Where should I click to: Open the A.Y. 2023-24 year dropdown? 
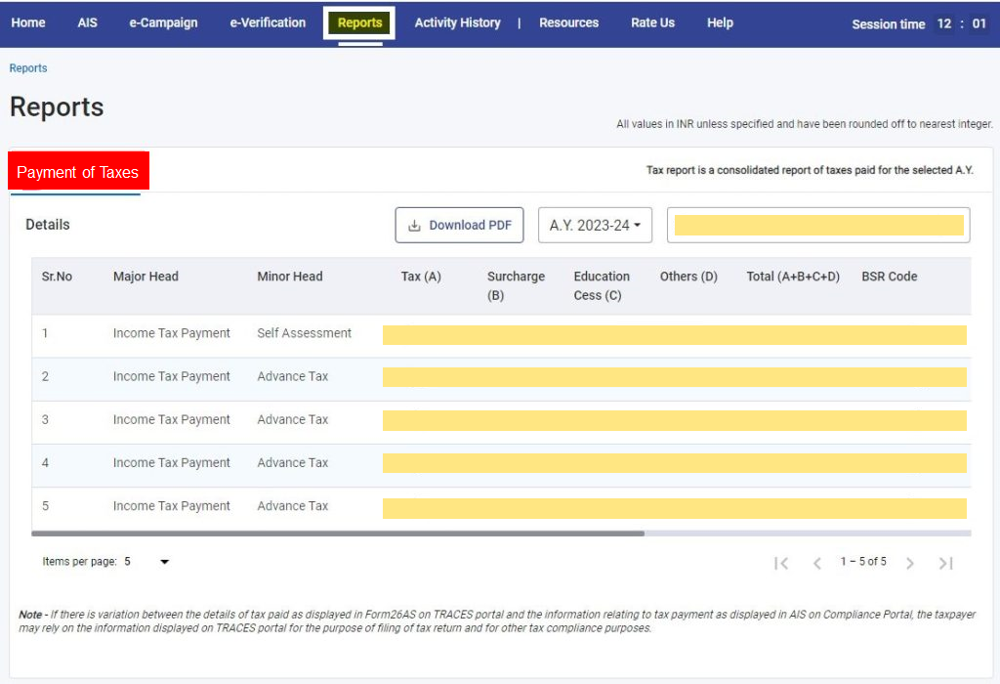(595, 225)
